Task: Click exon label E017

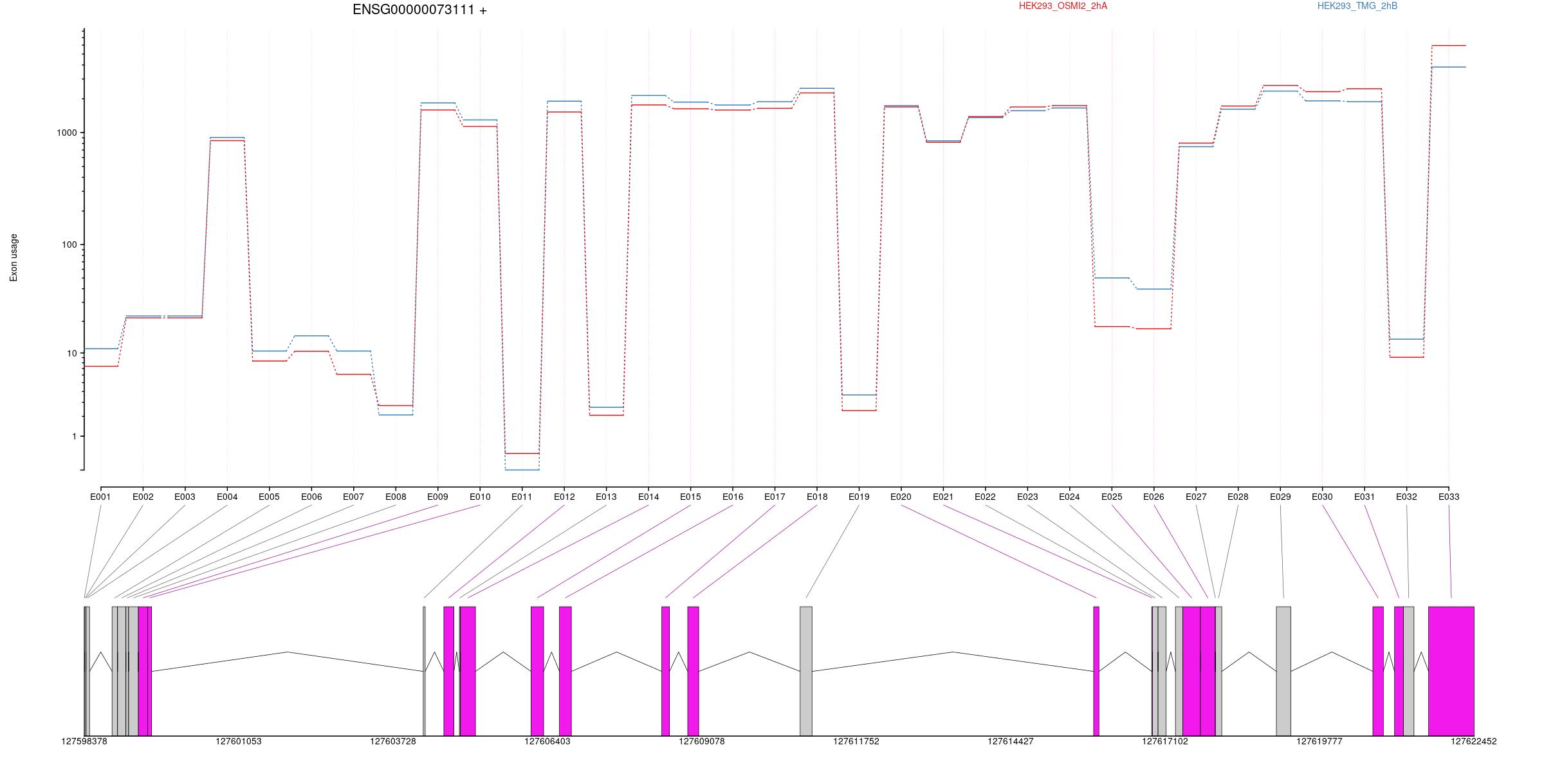Action: pyautogui.click(x=775, y=497)
